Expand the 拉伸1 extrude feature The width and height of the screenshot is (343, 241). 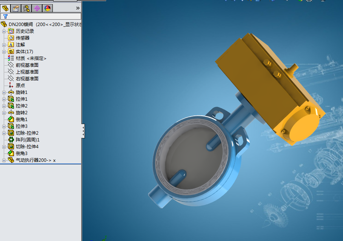tap(4, 99)
